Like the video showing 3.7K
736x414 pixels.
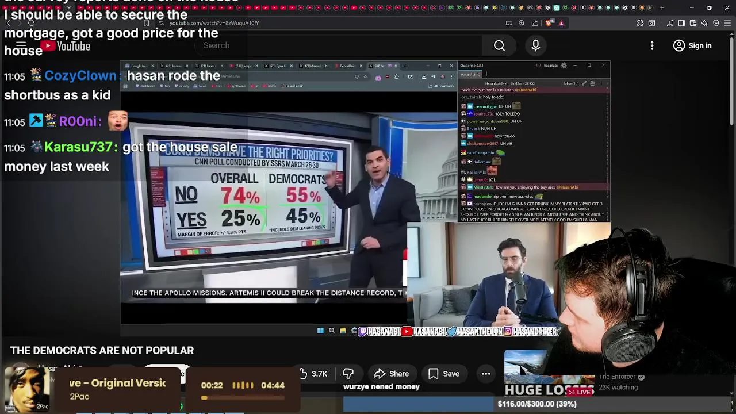[x=313, y=374]
